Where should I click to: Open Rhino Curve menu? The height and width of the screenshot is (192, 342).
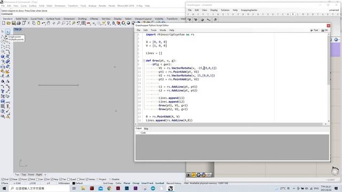pos(24,6)
